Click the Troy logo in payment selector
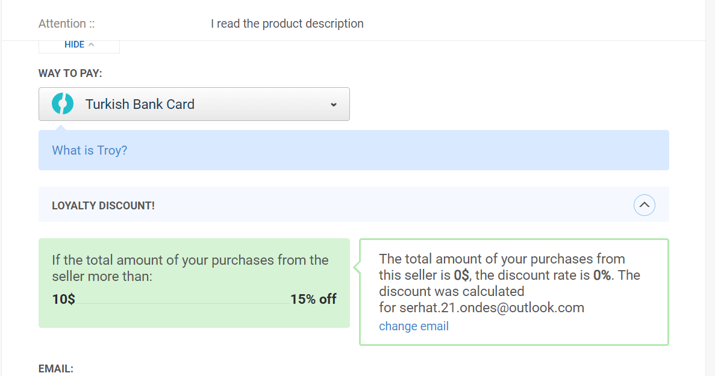 point(63,104)
